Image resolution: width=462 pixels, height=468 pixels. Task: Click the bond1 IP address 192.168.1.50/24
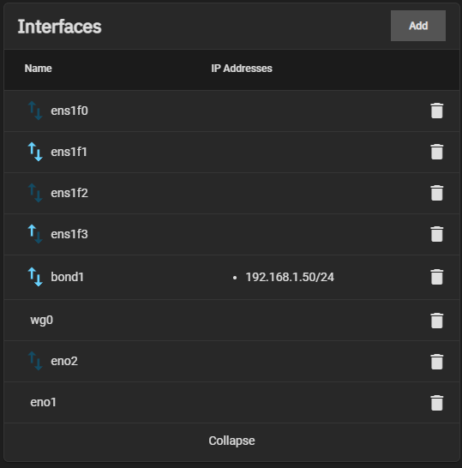coord(290,277)
